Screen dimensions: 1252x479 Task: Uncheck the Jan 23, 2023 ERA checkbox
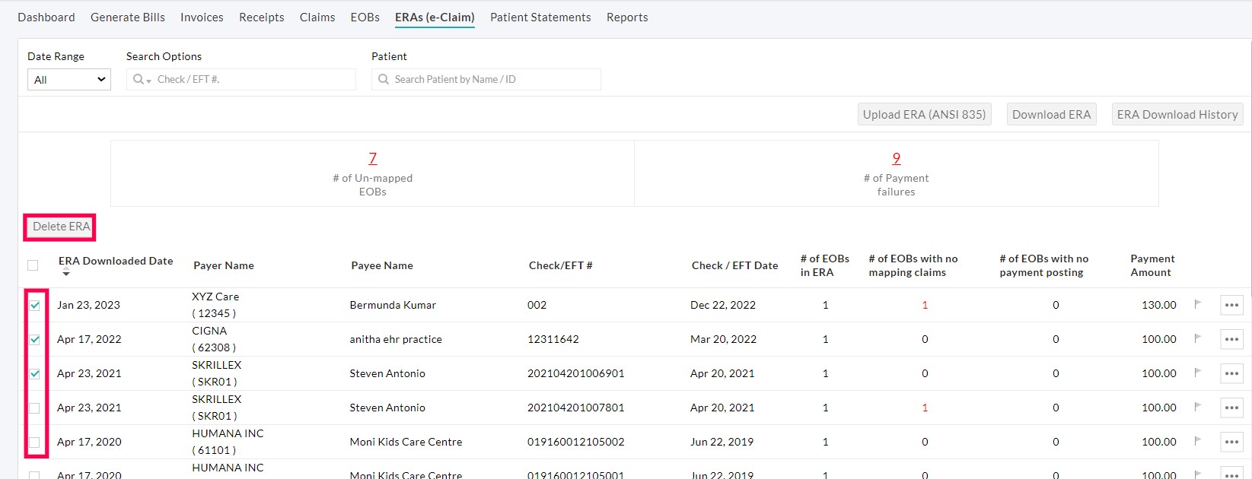pyautogui.click(x=35, y=305)
